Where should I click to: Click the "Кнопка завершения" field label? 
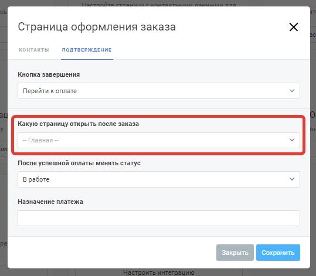(49, 74)
